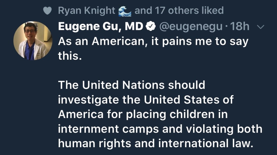This screenshot has height=155, width=277.
Task: Open Ryan Knight's profile from the liked notice
Action: click(86, 11)
